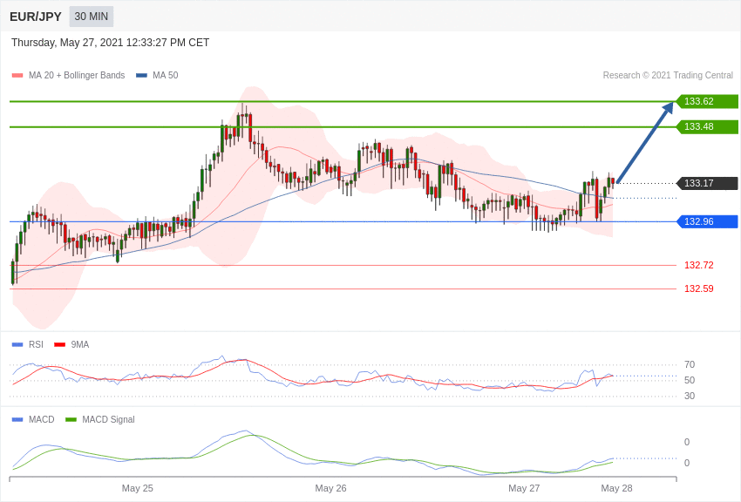The width and height of the screenshot is (741, 502).
Task: Click the MACD blue legend swatch
Action: tap(17, 419)
